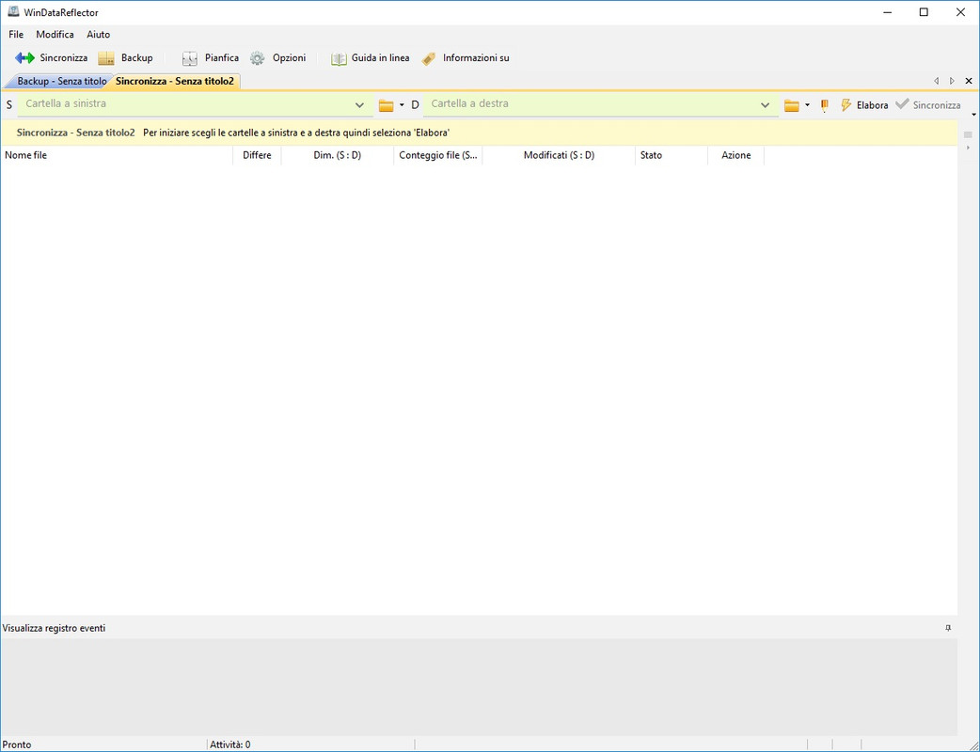Click the yellow banner hint mentioning 'Elabora'

pos(296,133)
